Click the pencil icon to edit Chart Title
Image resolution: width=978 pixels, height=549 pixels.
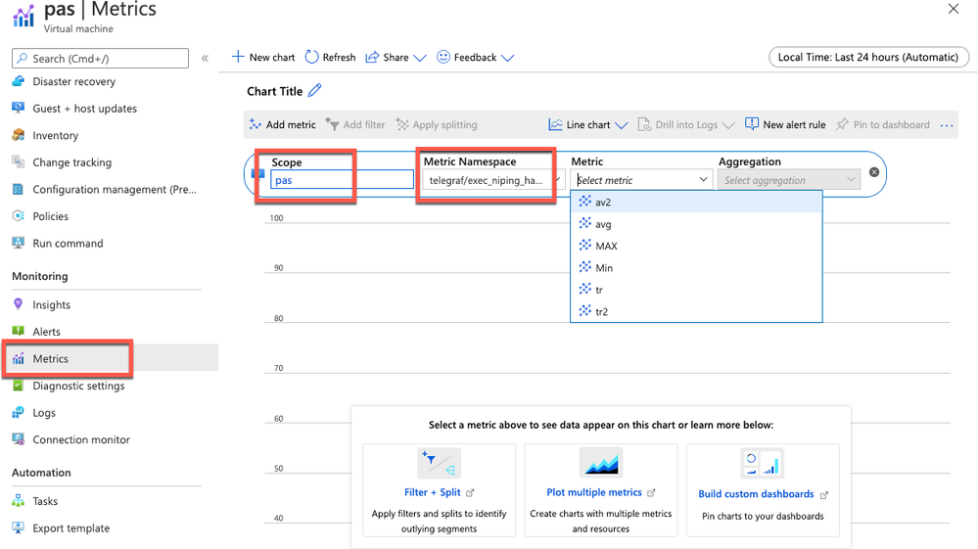pos(315,90)
